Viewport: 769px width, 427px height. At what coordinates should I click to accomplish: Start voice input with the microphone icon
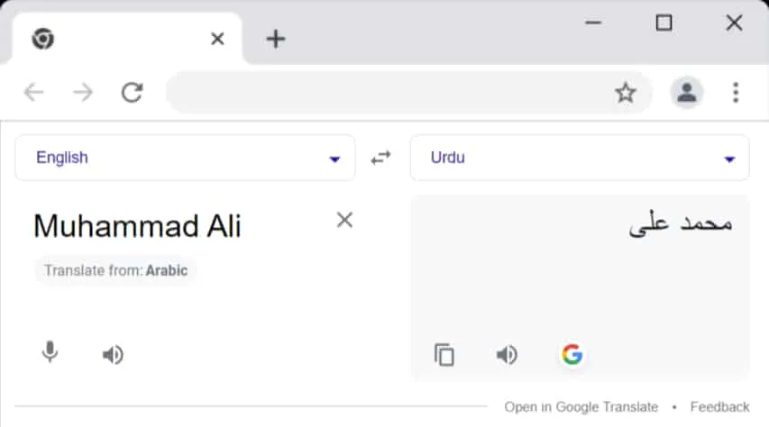point(50,352)
